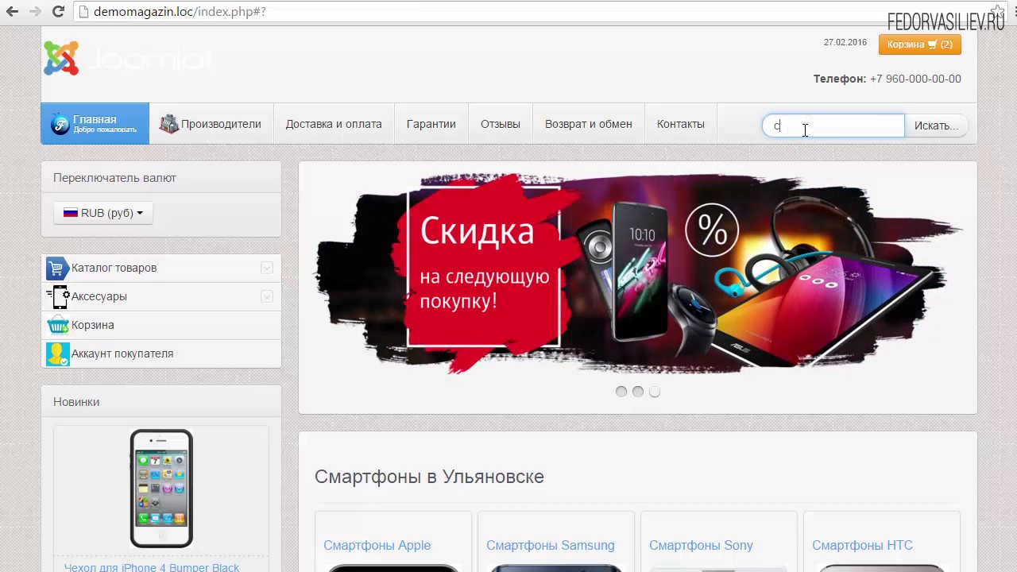
Task: Select the third banner slider dot
Action: (655, 392)
